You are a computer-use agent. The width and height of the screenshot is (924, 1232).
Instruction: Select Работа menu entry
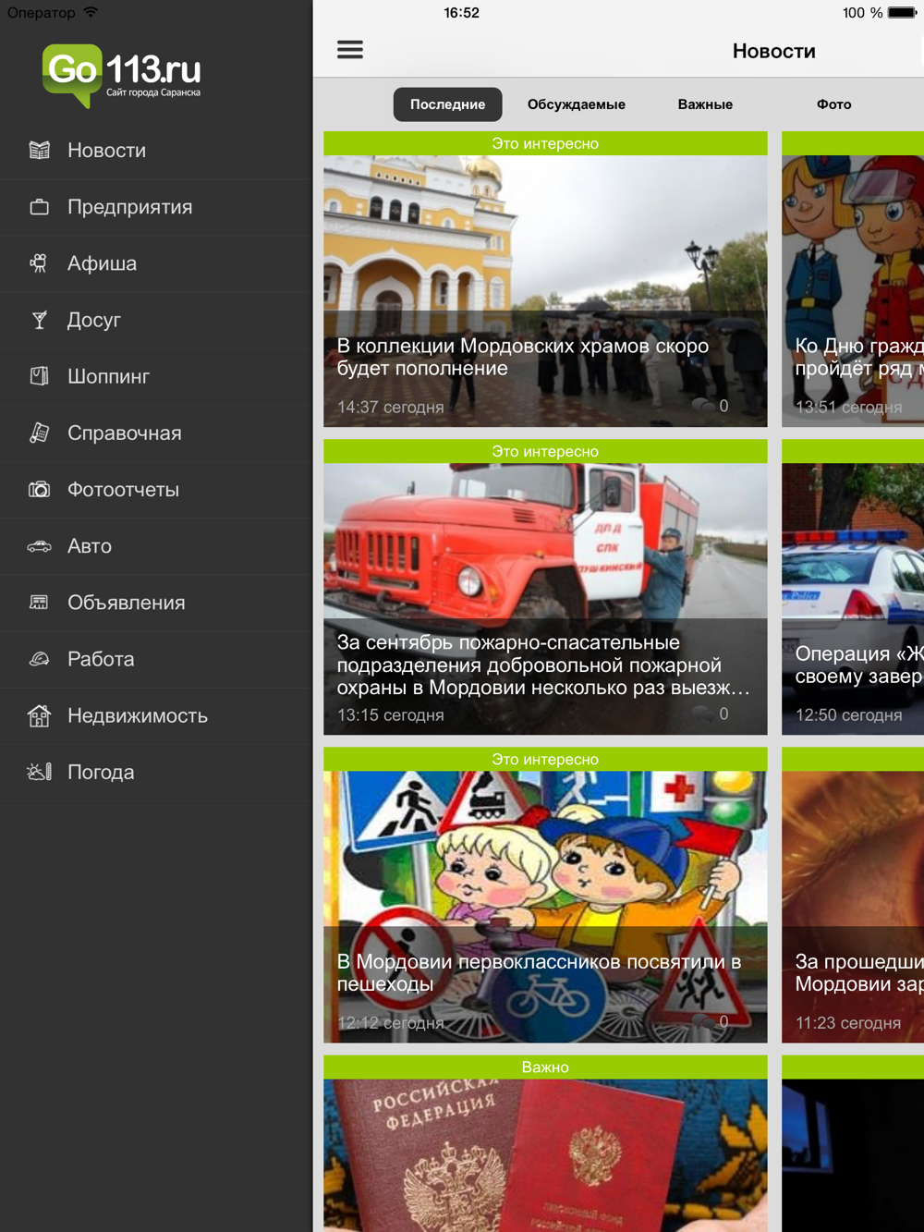pyautogui.click(x=156, y=659)
